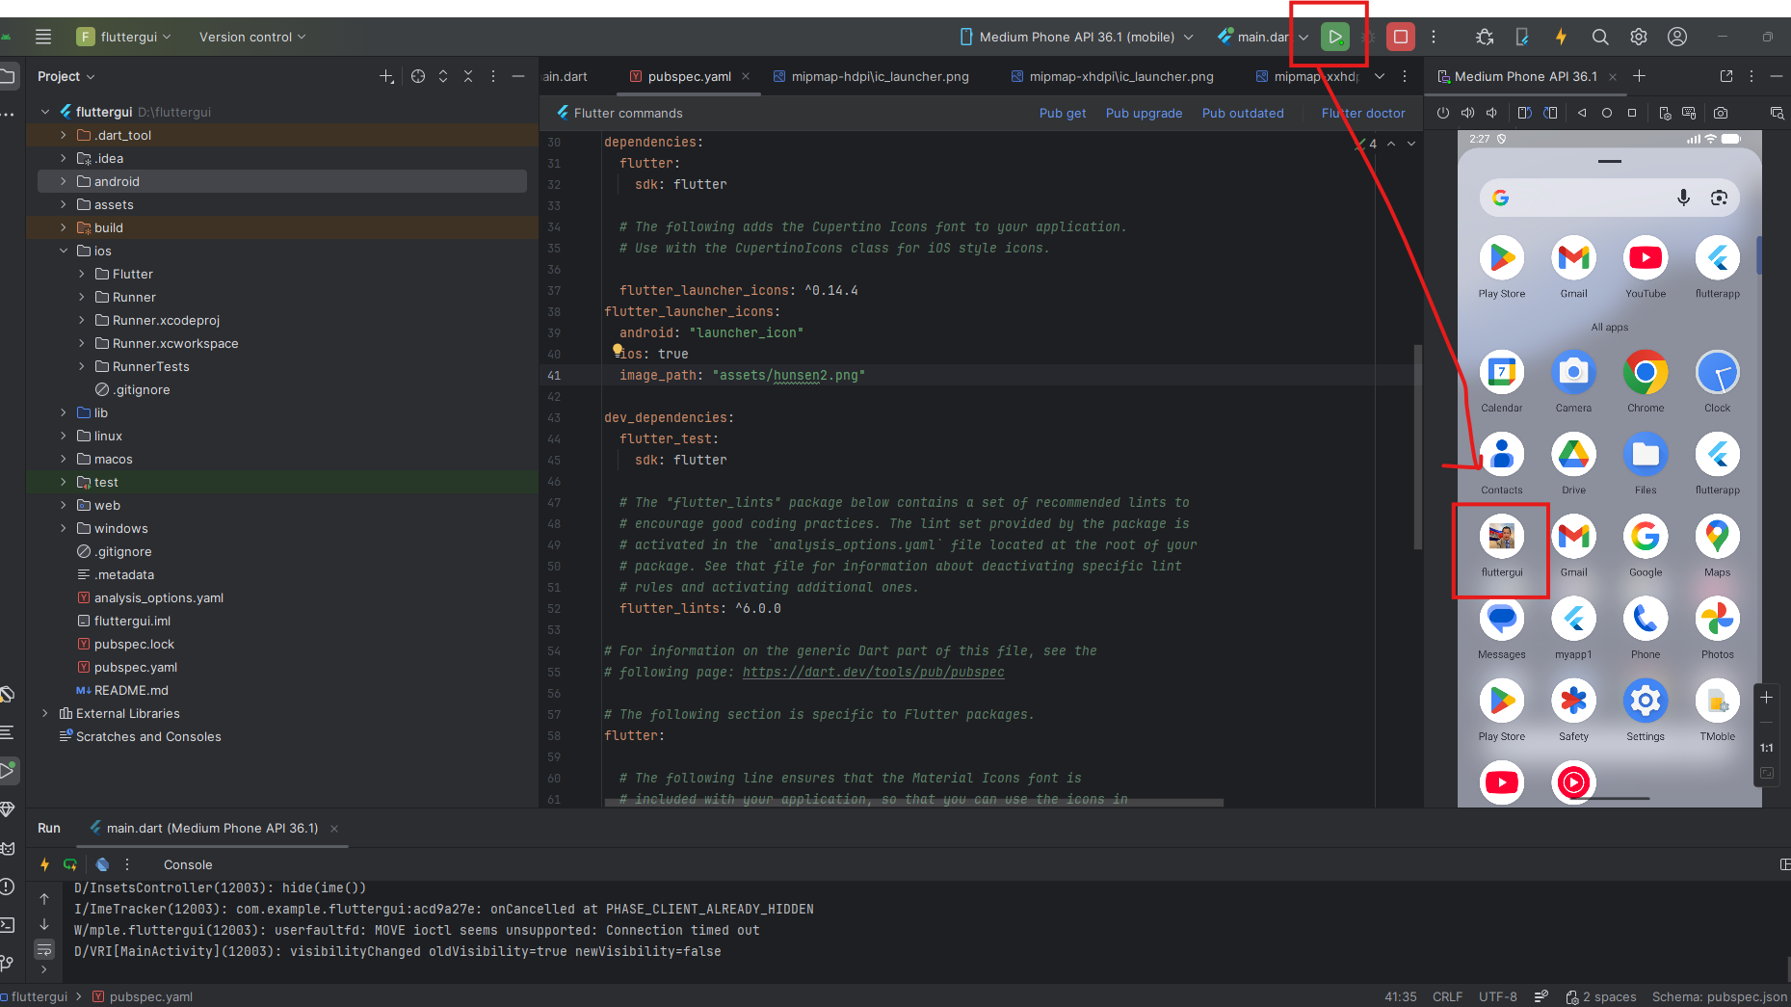The height and width of the screenshot is (1007, 1791).
Task: Click the Flutter doctor link
Action: pos(1362,113)
